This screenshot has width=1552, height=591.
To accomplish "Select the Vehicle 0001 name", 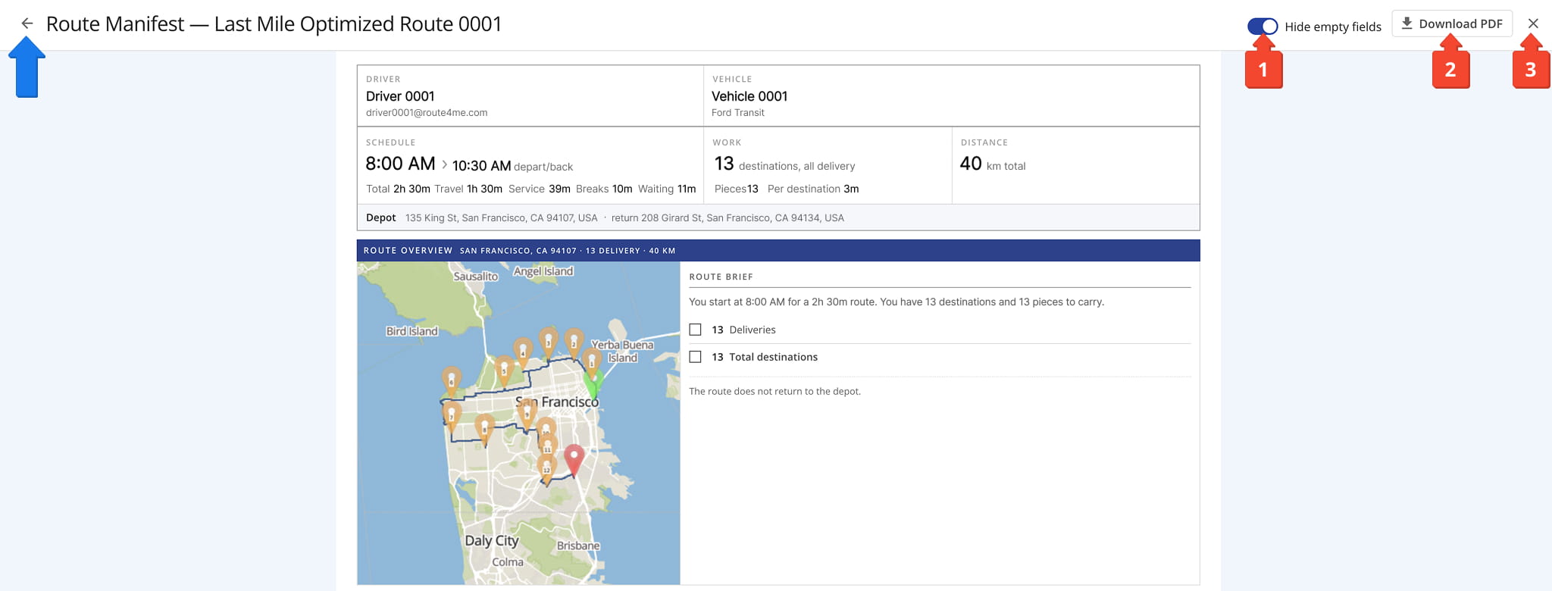I will (749, 96).
